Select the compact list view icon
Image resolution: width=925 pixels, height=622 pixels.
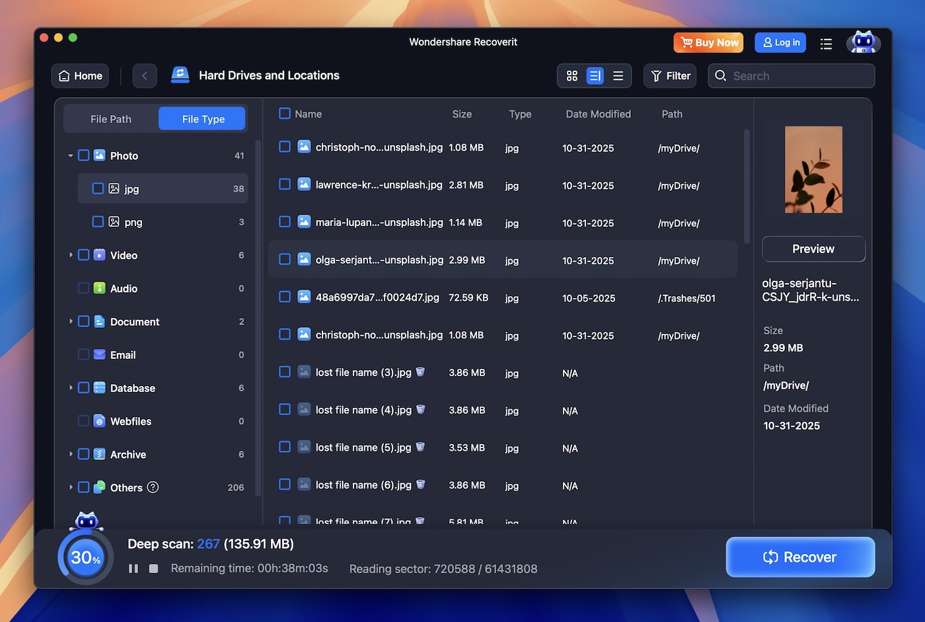point(618,75)
